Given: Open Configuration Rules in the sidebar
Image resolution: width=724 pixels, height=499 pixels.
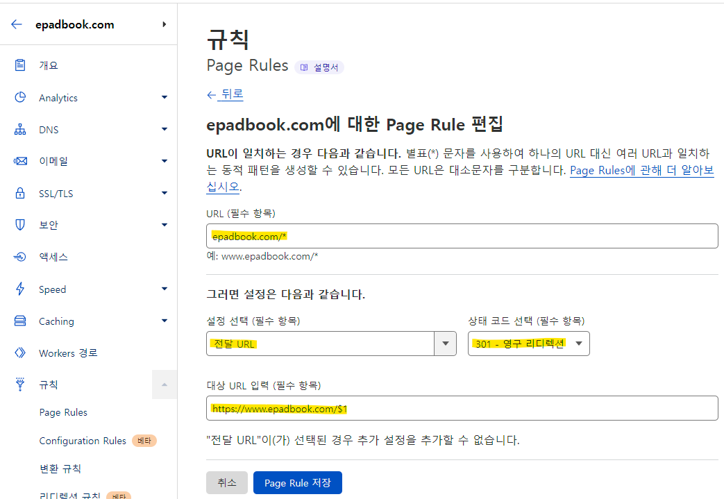Looking at the screenshot, I should coord(83,441).
